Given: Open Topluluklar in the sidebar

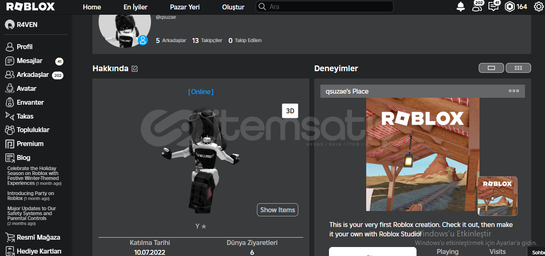Looking at the screenshot, I should point(33,130).
